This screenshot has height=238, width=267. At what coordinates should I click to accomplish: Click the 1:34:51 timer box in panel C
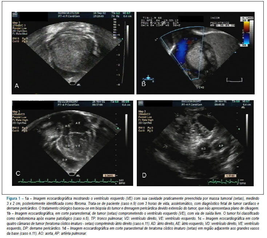[109, 176]
